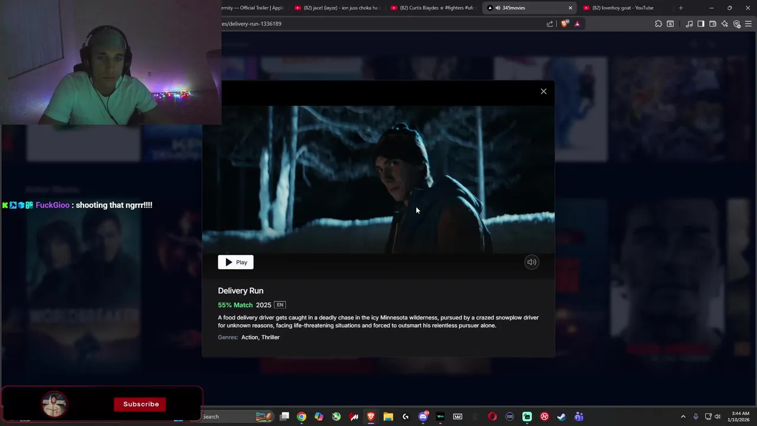Open the media playlist music note icon
The image size is (757, 426).
(x=689, y=24)
